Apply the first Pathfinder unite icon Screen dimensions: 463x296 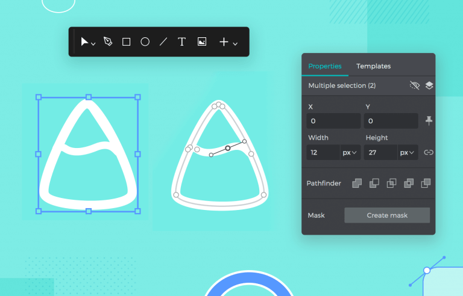tap(357, 183)
